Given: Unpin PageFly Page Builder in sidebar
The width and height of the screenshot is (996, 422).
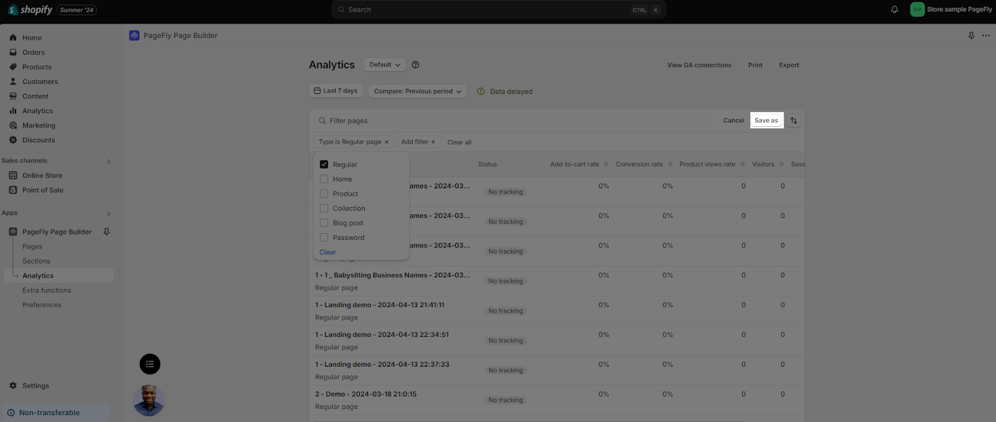Looking at the screenshot, I should 106,232.
